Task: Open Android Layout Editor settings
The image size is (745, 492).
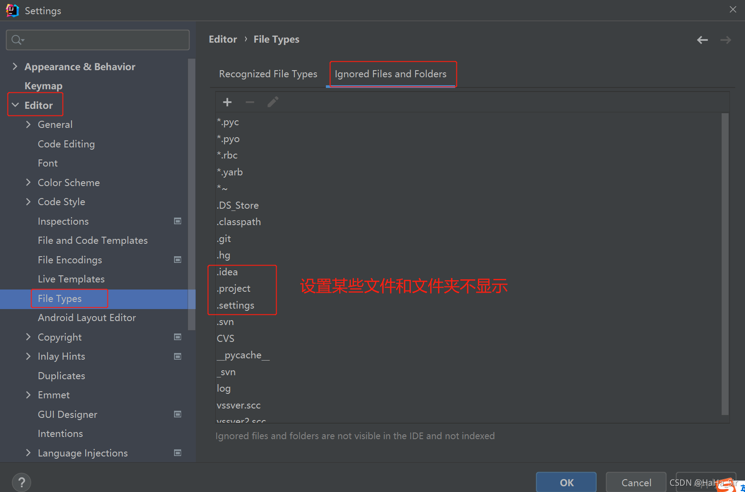Action: [87, 317]
